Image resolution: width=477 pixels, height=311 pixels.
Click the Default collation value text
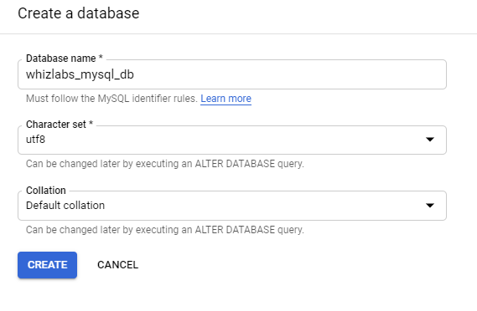pos(65,206)
